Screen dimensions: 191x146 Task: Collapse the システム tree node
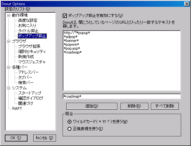click(x=8, y=88)
